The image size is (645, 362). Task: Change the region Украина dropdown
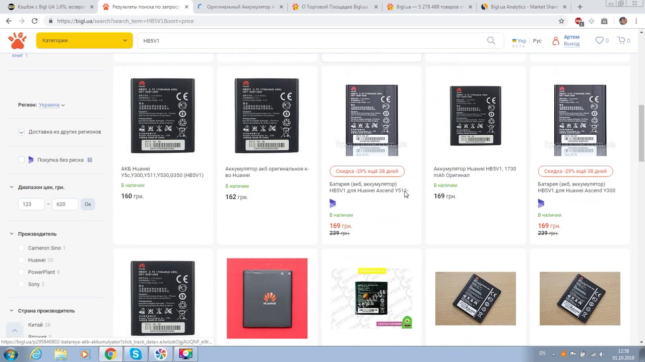pos(51,105)
